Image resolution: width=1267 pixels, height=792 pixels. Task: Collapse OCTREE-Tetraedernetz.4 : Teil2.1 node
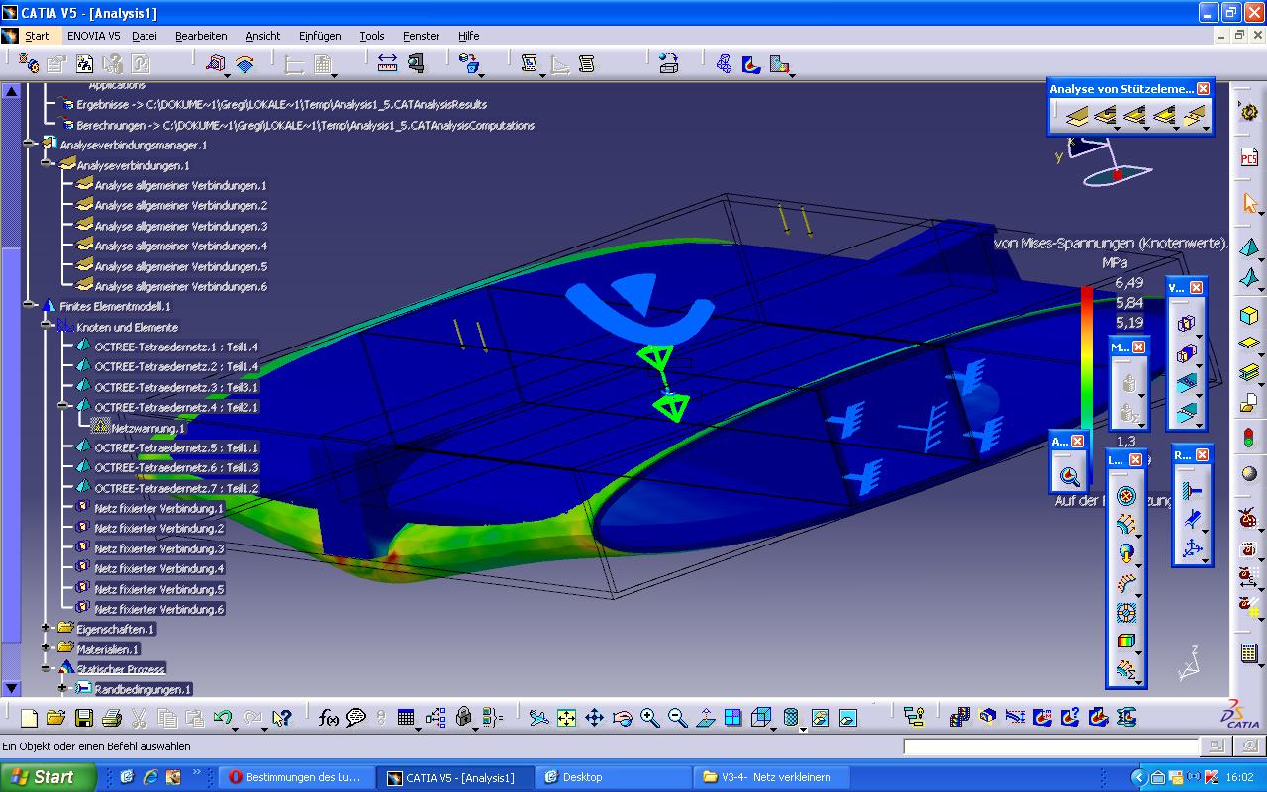[62, 406]
